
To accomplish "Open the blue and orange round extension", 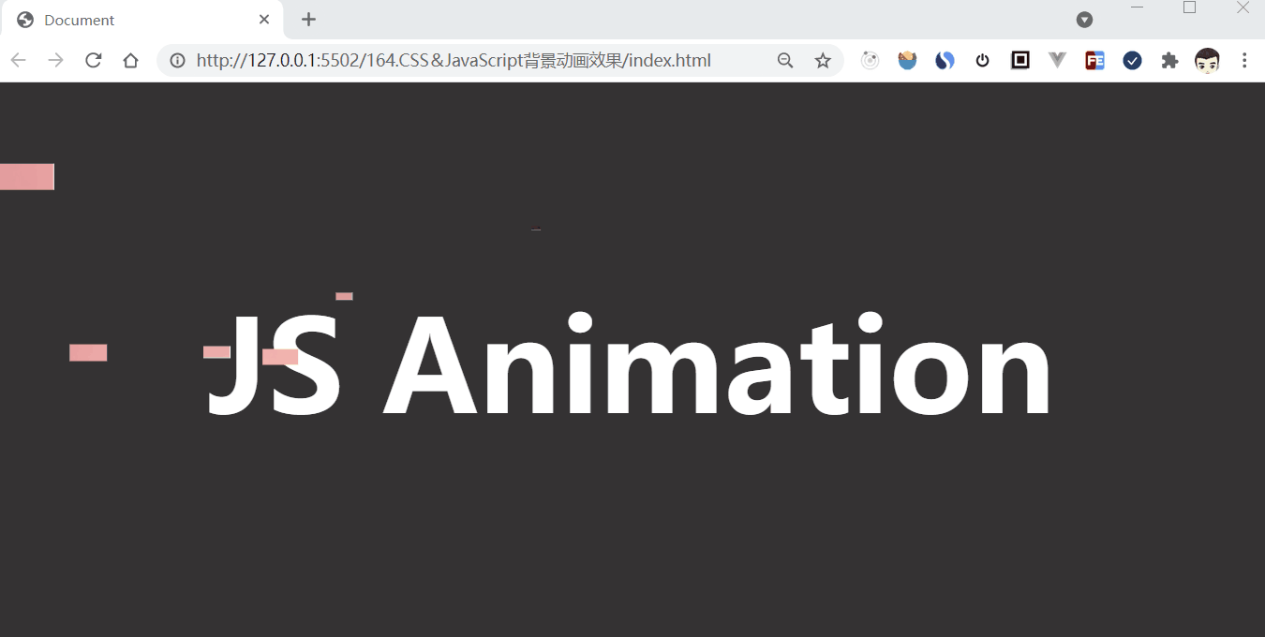I will click(907, 61).
